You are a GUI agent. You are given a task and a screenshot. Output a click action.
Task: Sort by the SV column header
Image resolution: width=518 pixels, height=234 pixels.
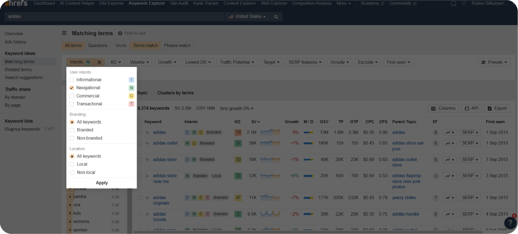[255, 122]
